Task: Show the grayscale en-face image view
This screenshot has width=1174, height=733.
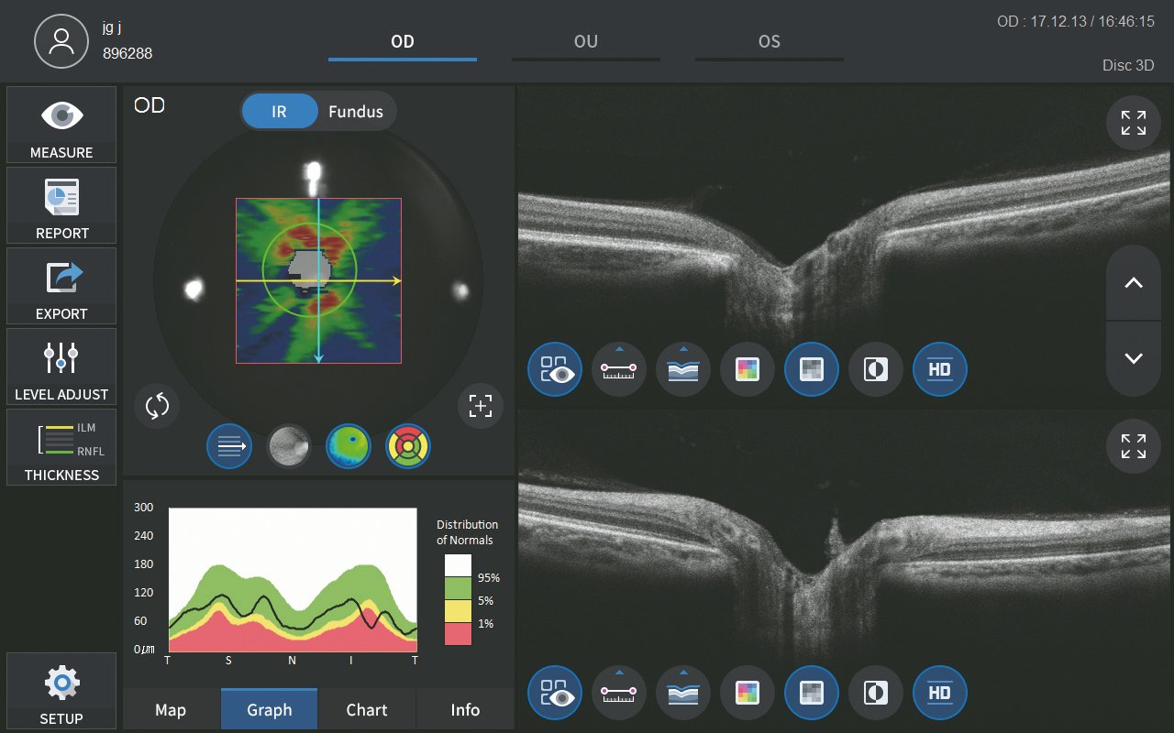Action: point(289,446)
